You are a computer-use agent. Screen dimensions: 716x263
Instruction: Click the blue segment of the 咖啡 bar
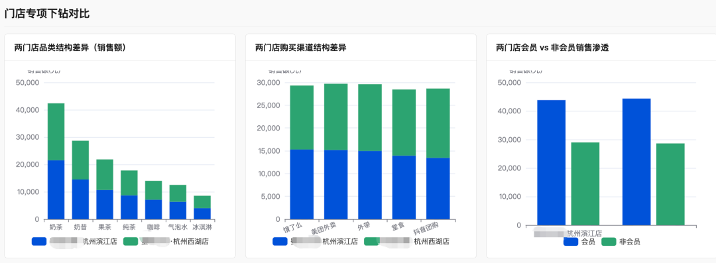153,209
